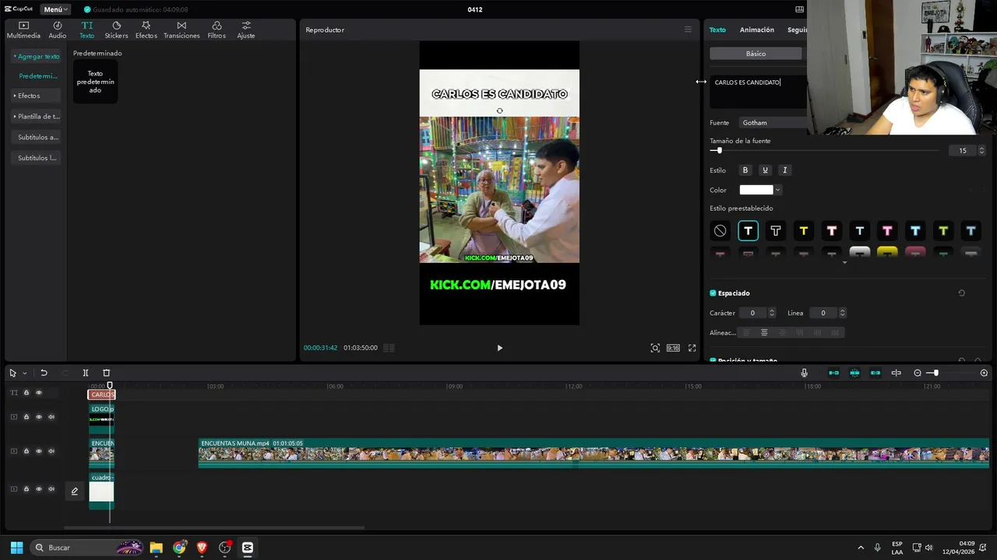The height and width of the screenshot is (560, 997).
Task: Uncheck the Espaciado checkbox
Action: pyautogui.click(x=713, y=293)
